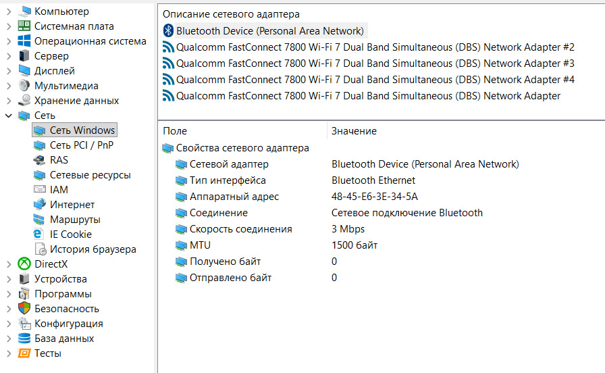605x373 pixels.
Task: Click the База данных database icon
Action: pos(24,339)
